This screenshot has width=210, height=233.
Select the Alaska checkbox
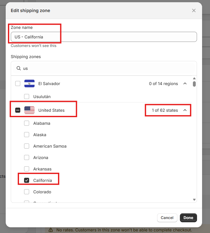(27, 135)
